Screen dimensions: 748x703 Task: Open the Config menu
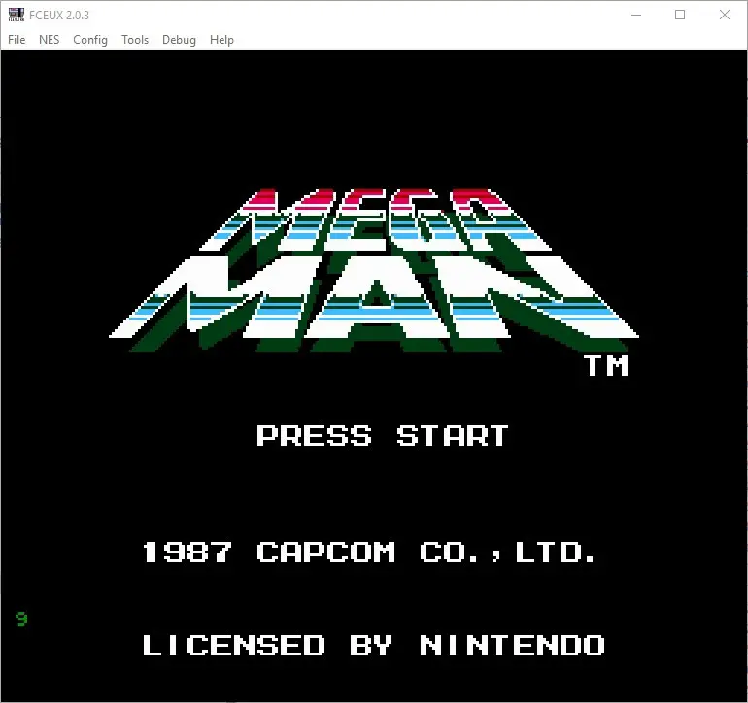click(x=90, y=40)
